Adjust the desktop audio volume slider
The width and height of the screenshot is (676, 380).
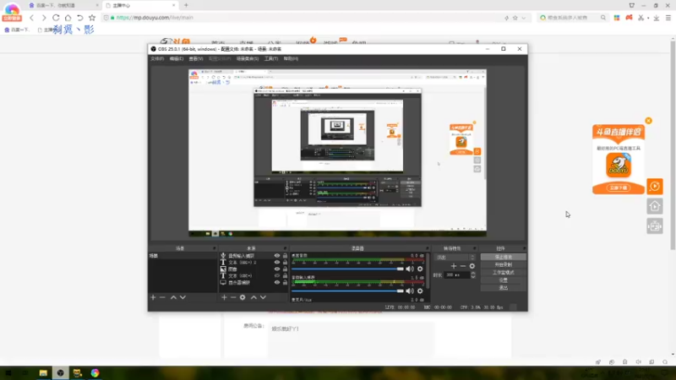(347, 269)
